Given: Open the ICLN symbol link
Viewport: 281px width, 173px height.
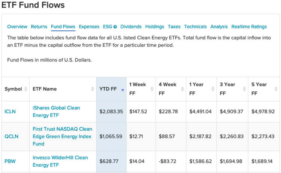Looking at the screenshot, I should pyautogui.click(x=10, y=112).
